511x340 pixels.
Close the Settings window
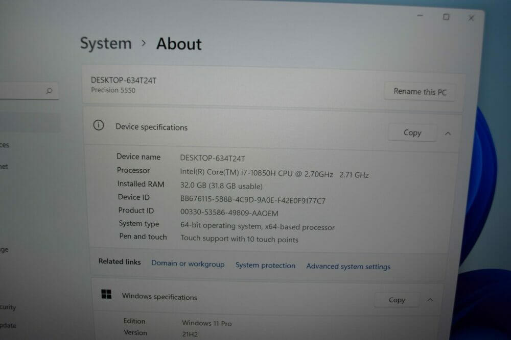click(471, 18)
